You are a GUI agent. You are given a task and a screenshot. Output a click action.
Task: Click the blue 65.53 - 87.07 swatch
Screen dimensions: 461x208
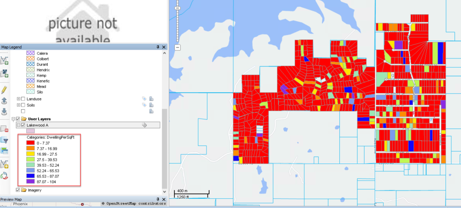30,176
